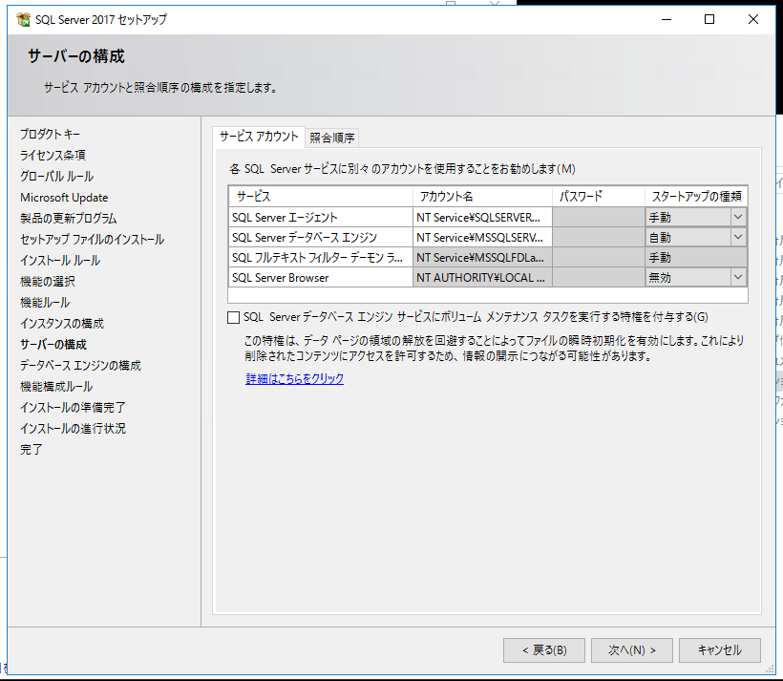The image size is (783, 681).
Task: Enable volume maintenance task privilege checkbox
Action: coord(233,317)
